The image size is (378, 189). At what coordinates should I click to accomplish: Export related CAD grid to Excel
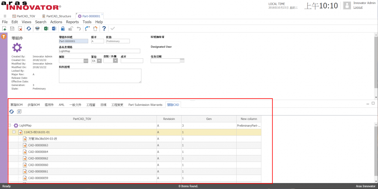(19, 111)
